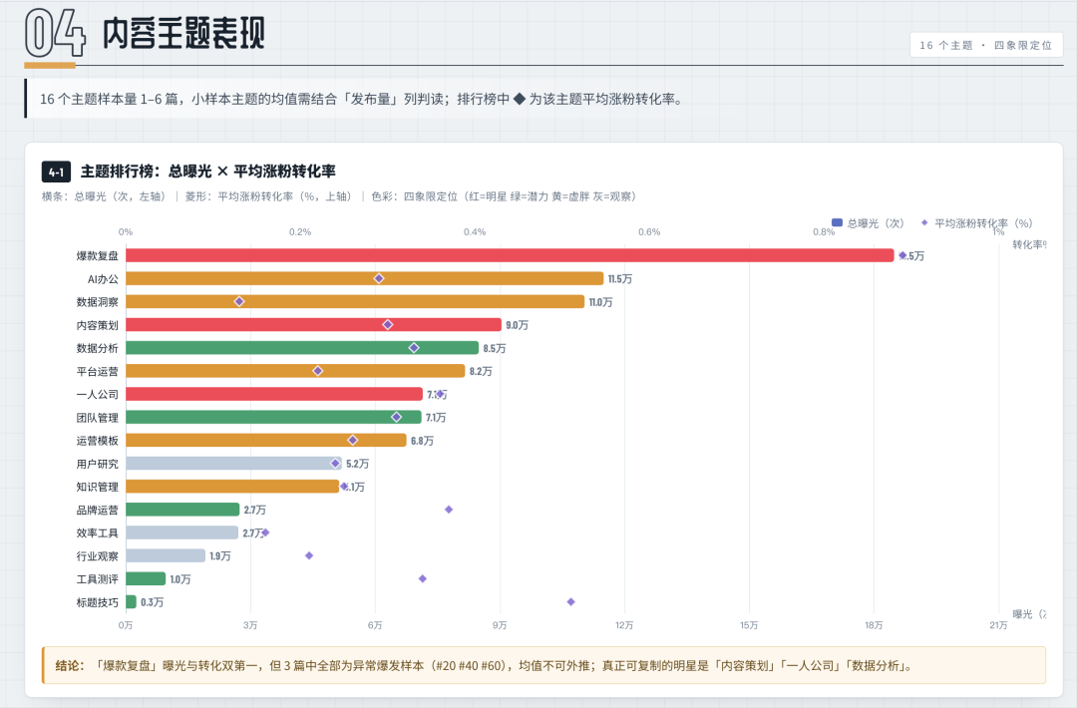Select the diamond marker on 品牌运营 row
Screen dimensions: 1077x708
(449, 510)
